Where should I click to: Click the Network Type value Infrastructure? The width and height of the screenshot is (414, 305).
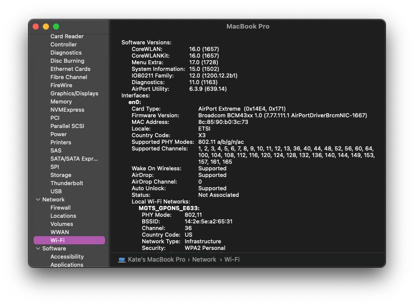coord(203,242)
